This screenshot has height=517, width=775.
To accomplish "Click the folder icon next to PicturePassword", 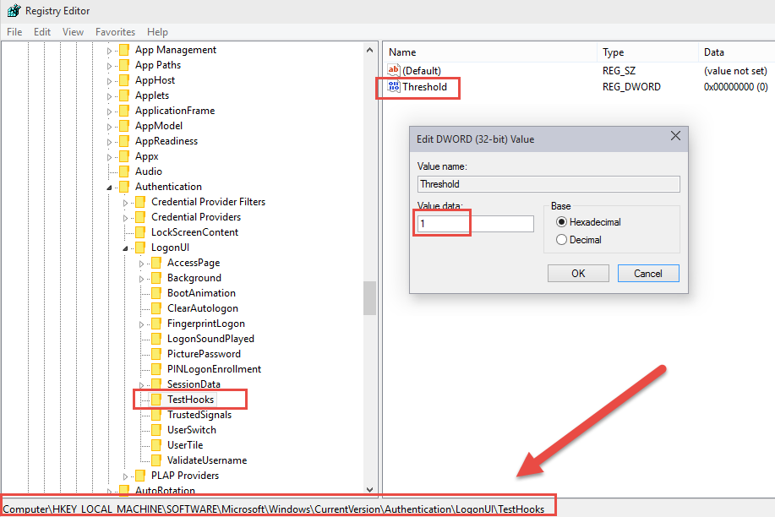I will [156, 354].
